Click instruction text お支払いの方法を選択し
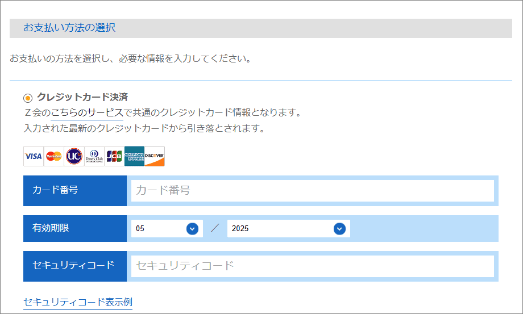Screen dimensions: 523x314 click(x=60, y=58)
